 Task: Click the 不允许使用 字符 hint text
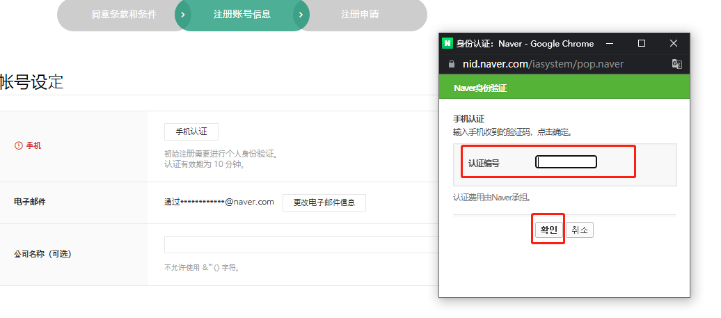tap(203, 267)
